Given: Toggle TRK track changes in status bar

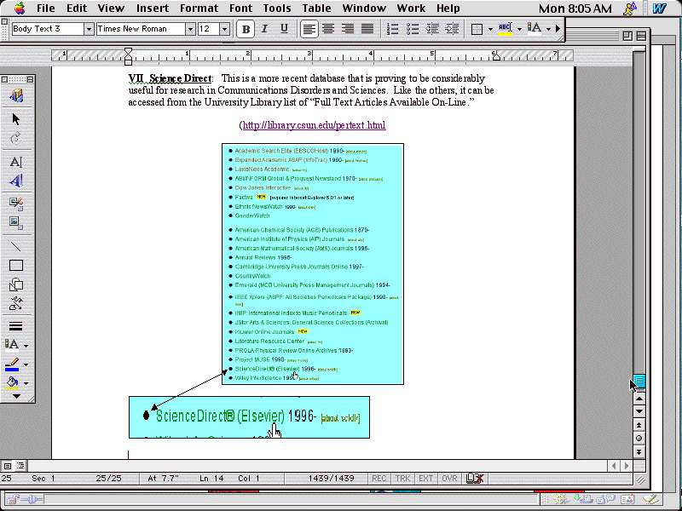Looking at the screenshot, I should click(402, 479).
